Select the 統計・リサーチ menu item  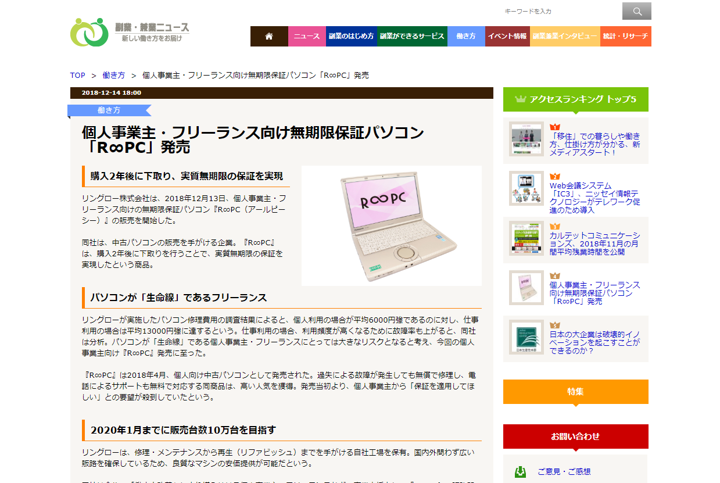pyautogui.click(x=625, y=36)
